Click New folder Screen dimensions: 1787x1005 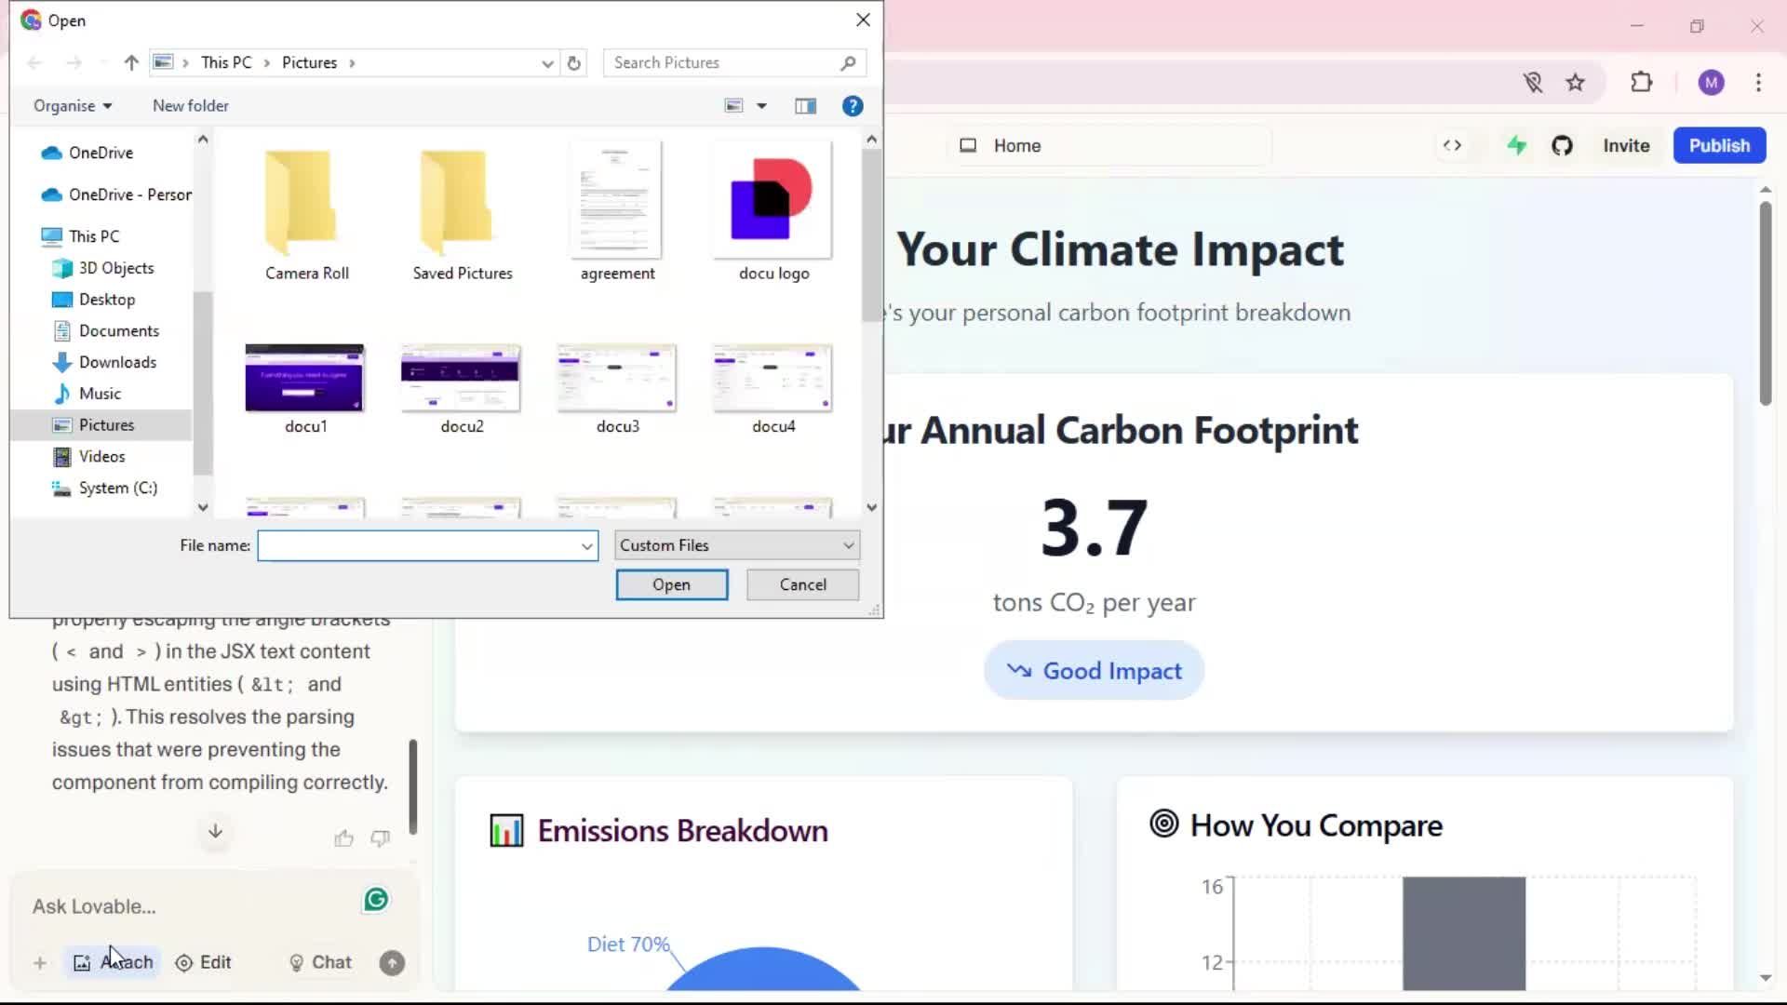point(191,106)
